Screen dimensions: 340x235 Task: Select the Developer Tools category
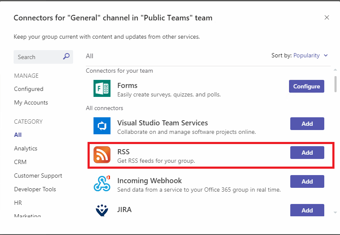pos(35,189)
